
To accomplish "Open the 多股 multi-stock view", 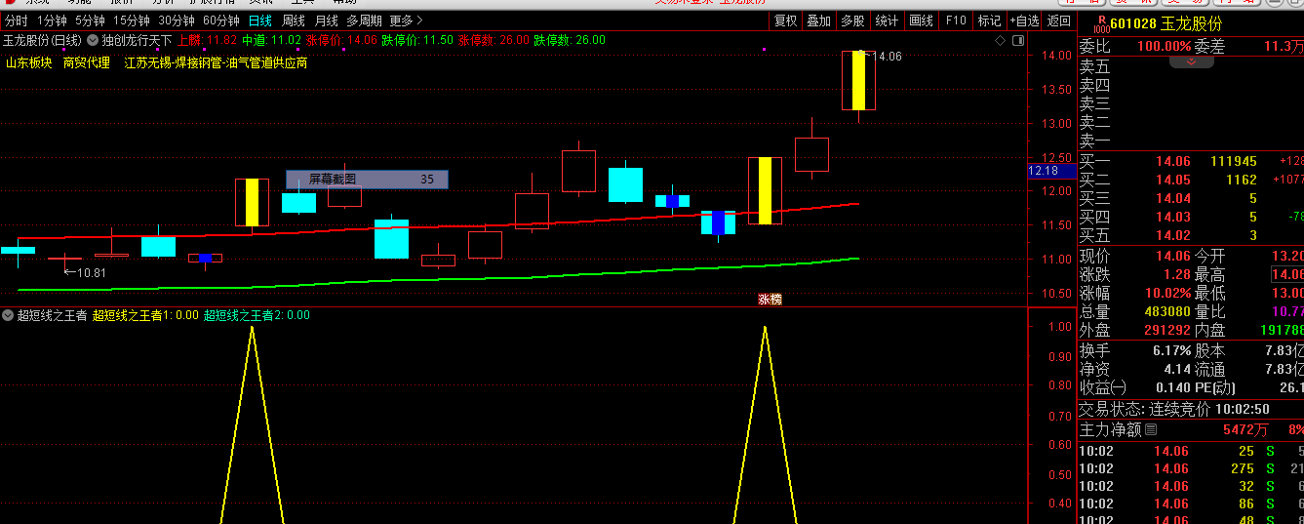I will tap(852, 20).
